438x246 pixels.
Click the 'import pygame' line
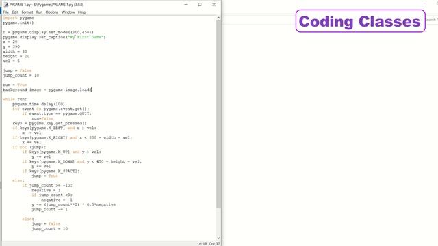[18, 18]
